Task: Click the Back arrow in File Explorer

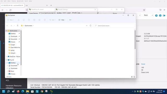Action: click(x=7, y=26)
